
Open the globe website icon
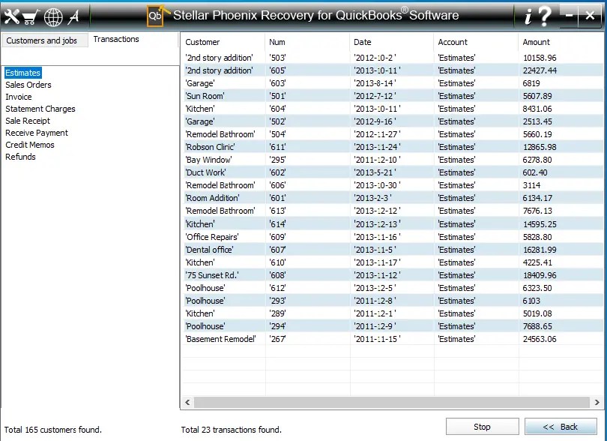point(52,16)
